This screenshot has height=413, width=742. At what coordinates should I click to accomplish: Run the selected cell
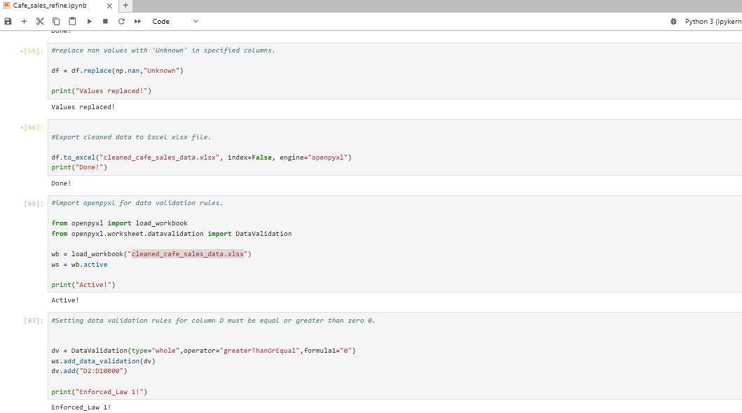(x=90, y=21)
